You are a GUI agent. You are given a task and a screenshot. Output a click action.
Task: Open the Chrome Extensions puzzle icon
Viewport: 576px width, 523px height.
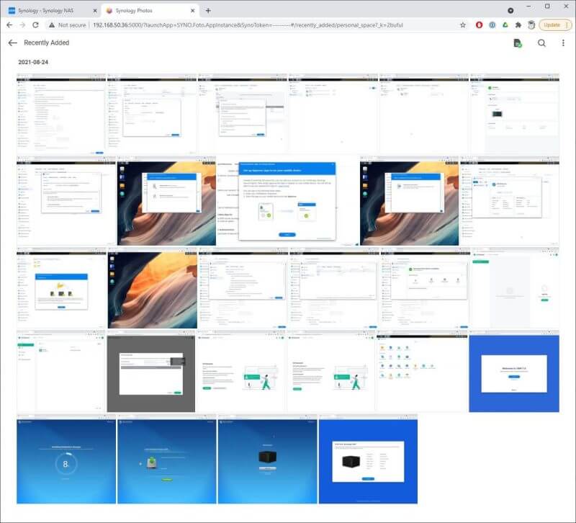tap(518, 24)
